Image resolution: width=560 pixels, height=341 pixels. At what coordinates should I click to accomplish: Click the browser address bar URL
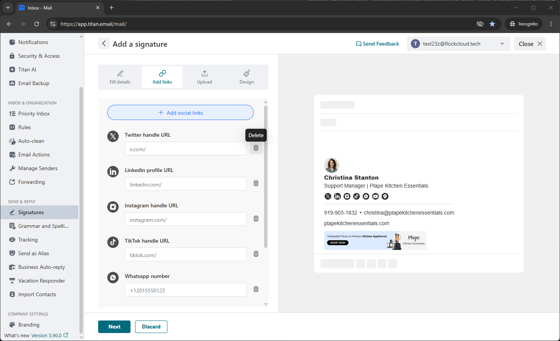(x=94, y=24)
